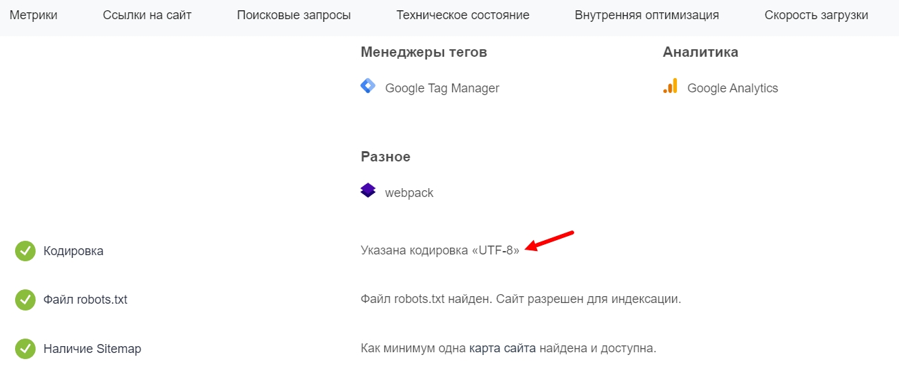Open Внутренняя оптимизация section tab

pos(647,15)
